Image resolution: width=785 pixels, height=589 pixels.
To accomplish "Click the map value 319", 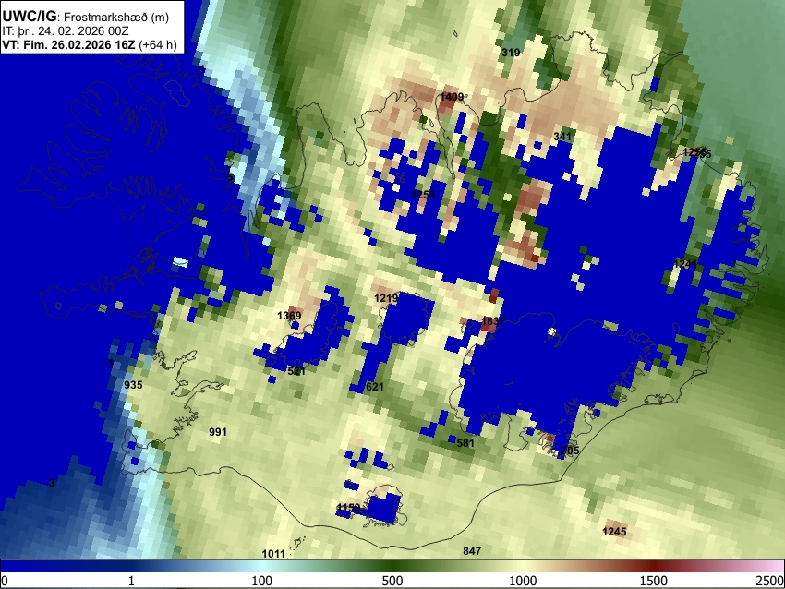I will pyautogui.click(x=511, y=53).
